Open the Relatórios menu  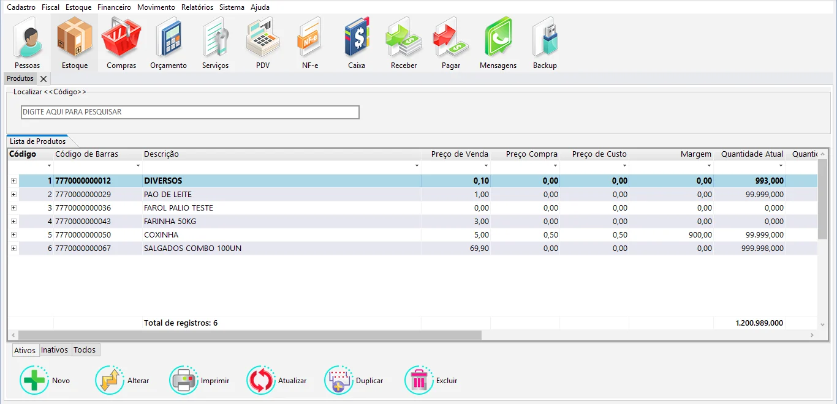pyautogui.click(x=197, y=7)
